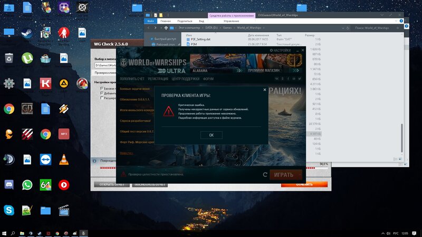Click ОТКРЫТЬ ОТЧЕТ in WG Check

[112, 184]
